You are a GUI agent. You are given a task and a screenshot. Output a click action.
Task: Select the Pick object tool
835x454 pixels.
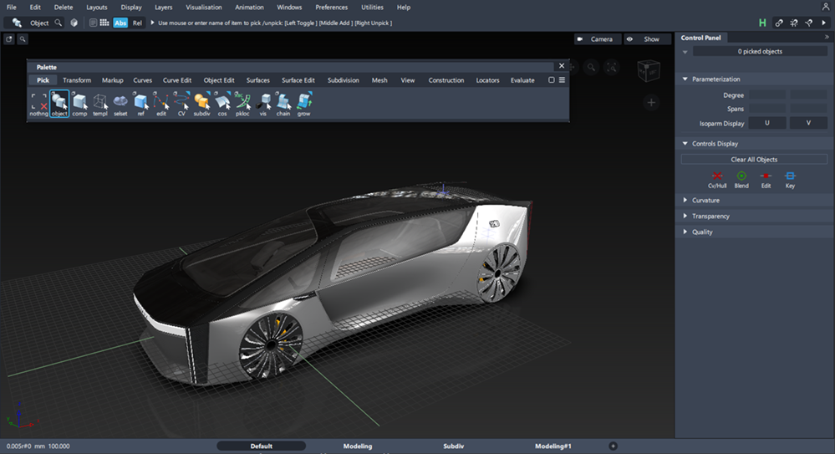59,104
